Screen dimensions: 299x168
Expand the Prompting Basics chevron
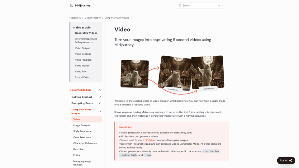coord(100,103)
